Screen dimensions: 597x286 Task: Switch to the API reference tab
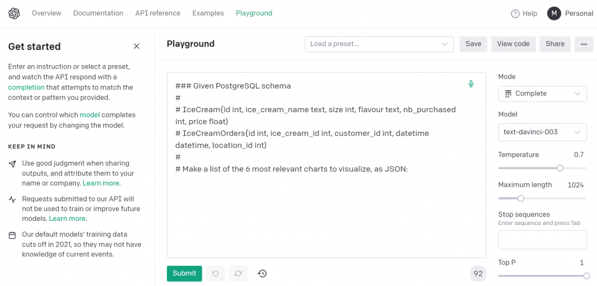(x=157, y=13)
